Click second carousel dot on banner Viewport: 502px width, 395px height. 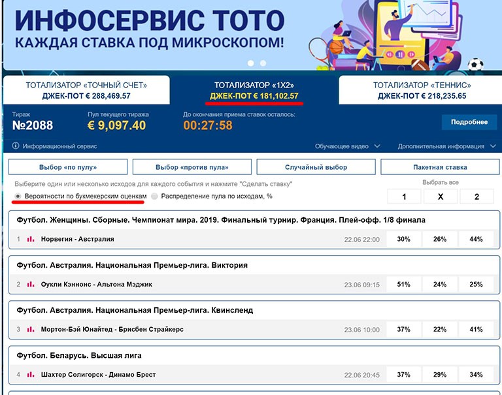coord(263,63)
